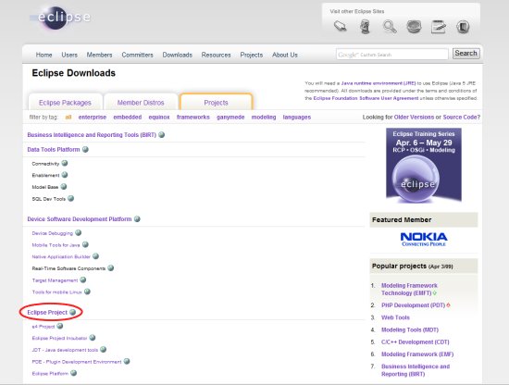
Task: Click the globe icon next to Device Debugging
Action: click(79, 232)
